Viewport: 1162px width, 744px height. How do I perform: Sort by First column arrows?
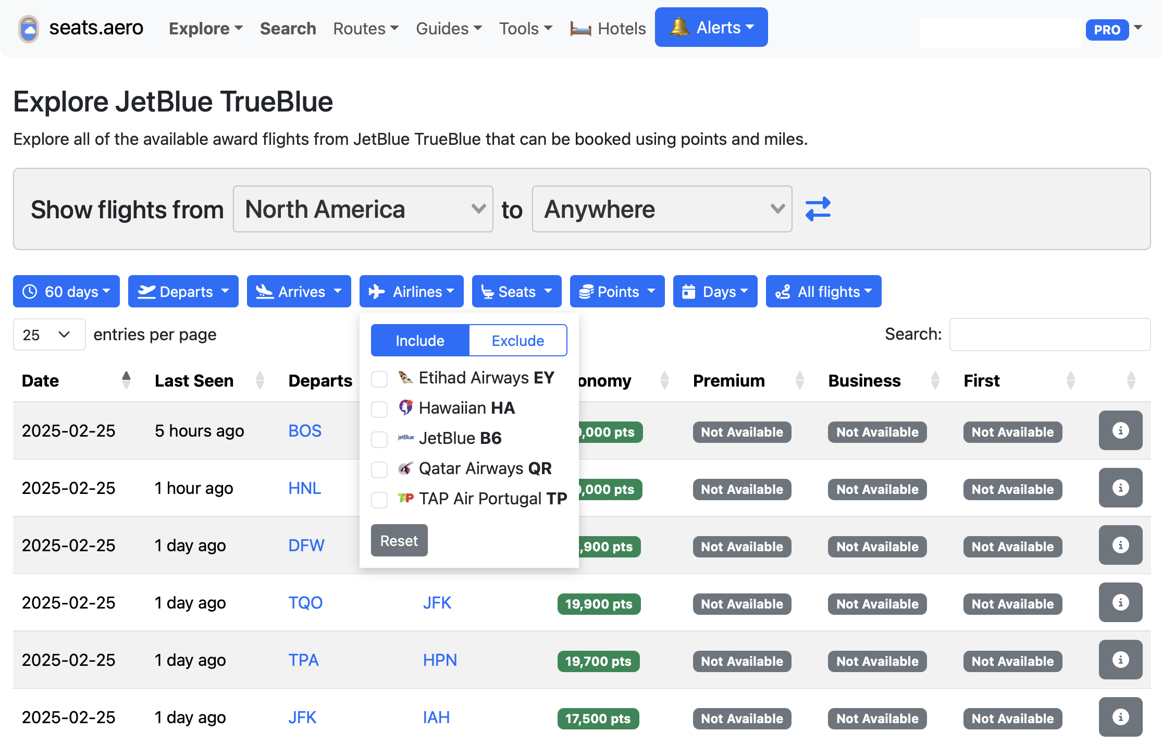click(x=1071, y=380)
